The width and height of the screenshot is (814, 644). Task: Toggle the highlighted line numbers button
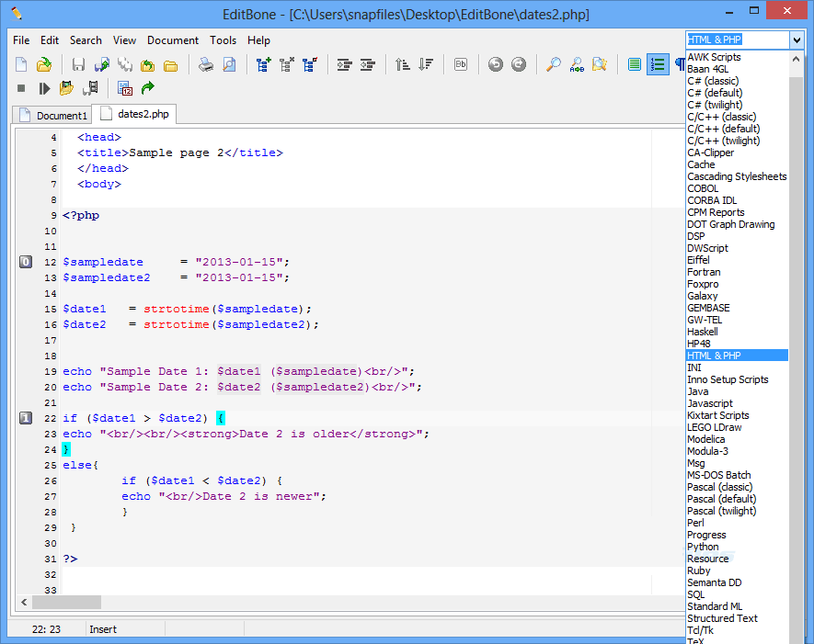(657, 64)
